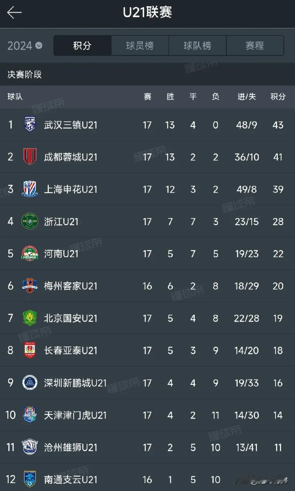This screenshot has width=295, height=491.
Task: Switch to the 球队榜 tab
Action: (197, 46)
